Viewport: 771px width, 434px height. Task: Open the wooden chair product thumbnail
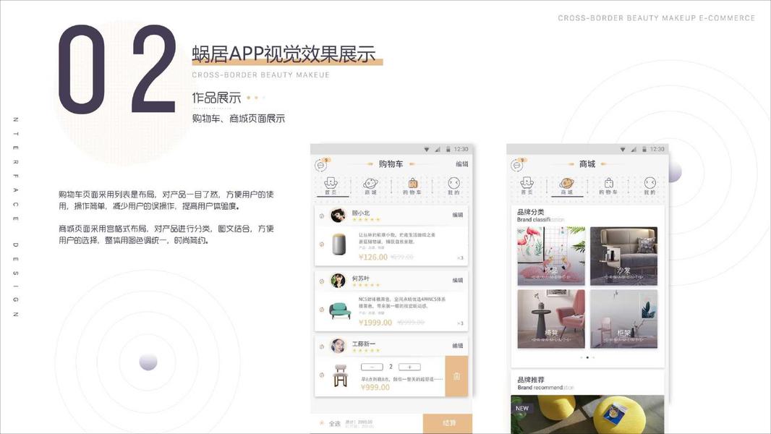(x=340, y=375)
